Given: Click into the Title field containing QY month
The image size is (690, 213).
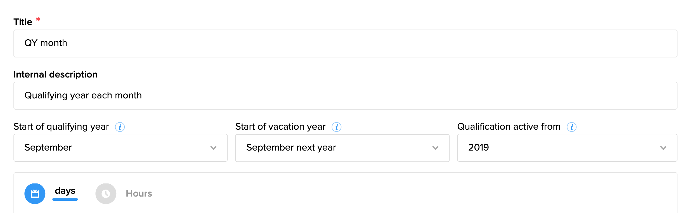Looking at the screenshot, I should click(x=345, y=43).
